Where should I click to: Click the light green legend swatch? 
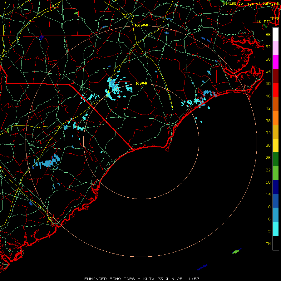pos(276,173)
